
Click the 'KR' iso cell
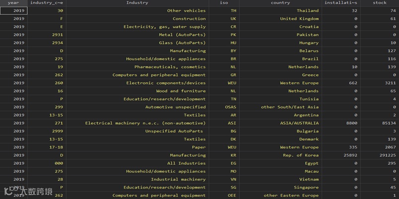point(224,155)
